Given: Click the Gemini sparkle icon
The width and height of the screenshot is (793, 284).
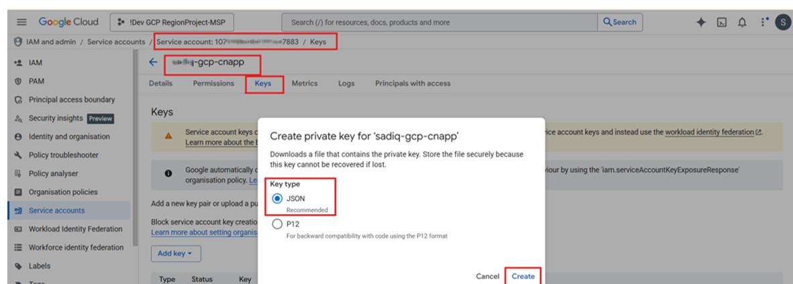Looking at the screenshot, I should pos(701,22).
